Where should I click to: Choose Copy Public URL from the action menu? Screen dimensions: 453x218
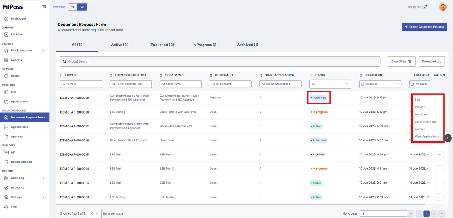tap(426, 122)
